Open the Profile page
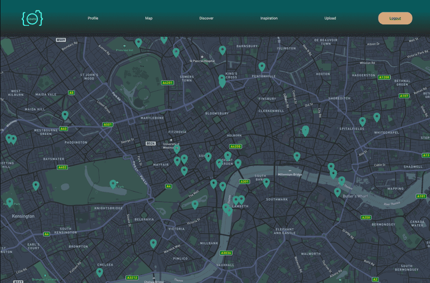This screenshot has width=430, height=283. point(93,18)
